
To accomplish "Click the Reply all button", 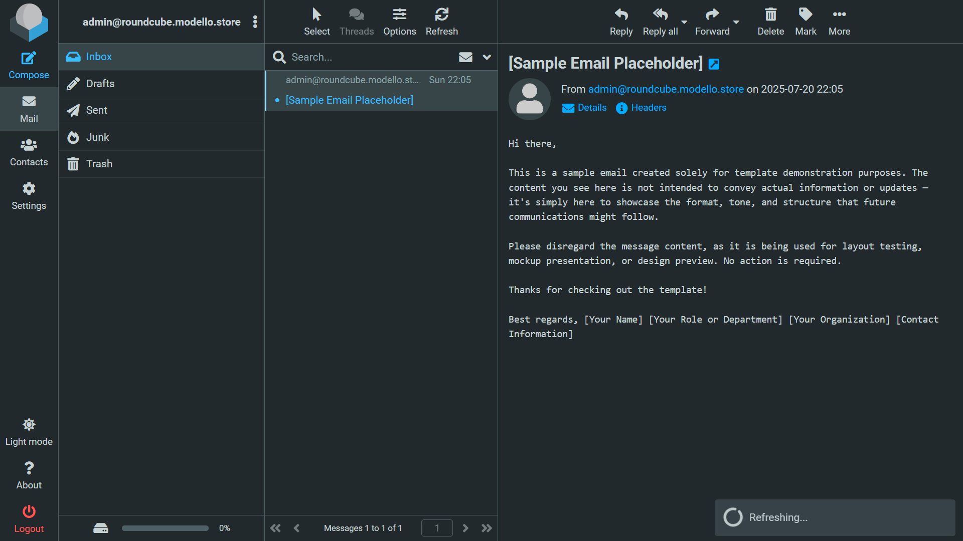I will pos(660,22).
